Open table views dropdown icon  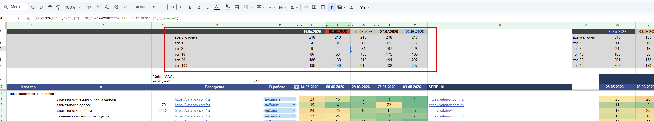pos(342,7)
